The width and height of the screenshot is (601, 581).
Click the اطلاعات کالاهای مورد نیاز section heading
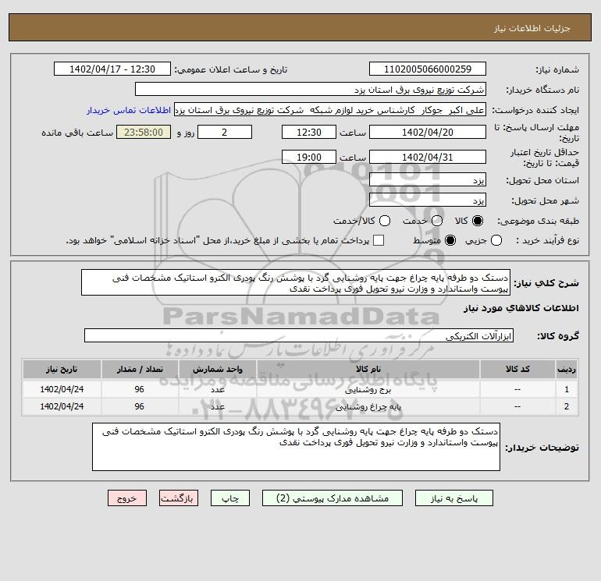click(x=521, y=308)
